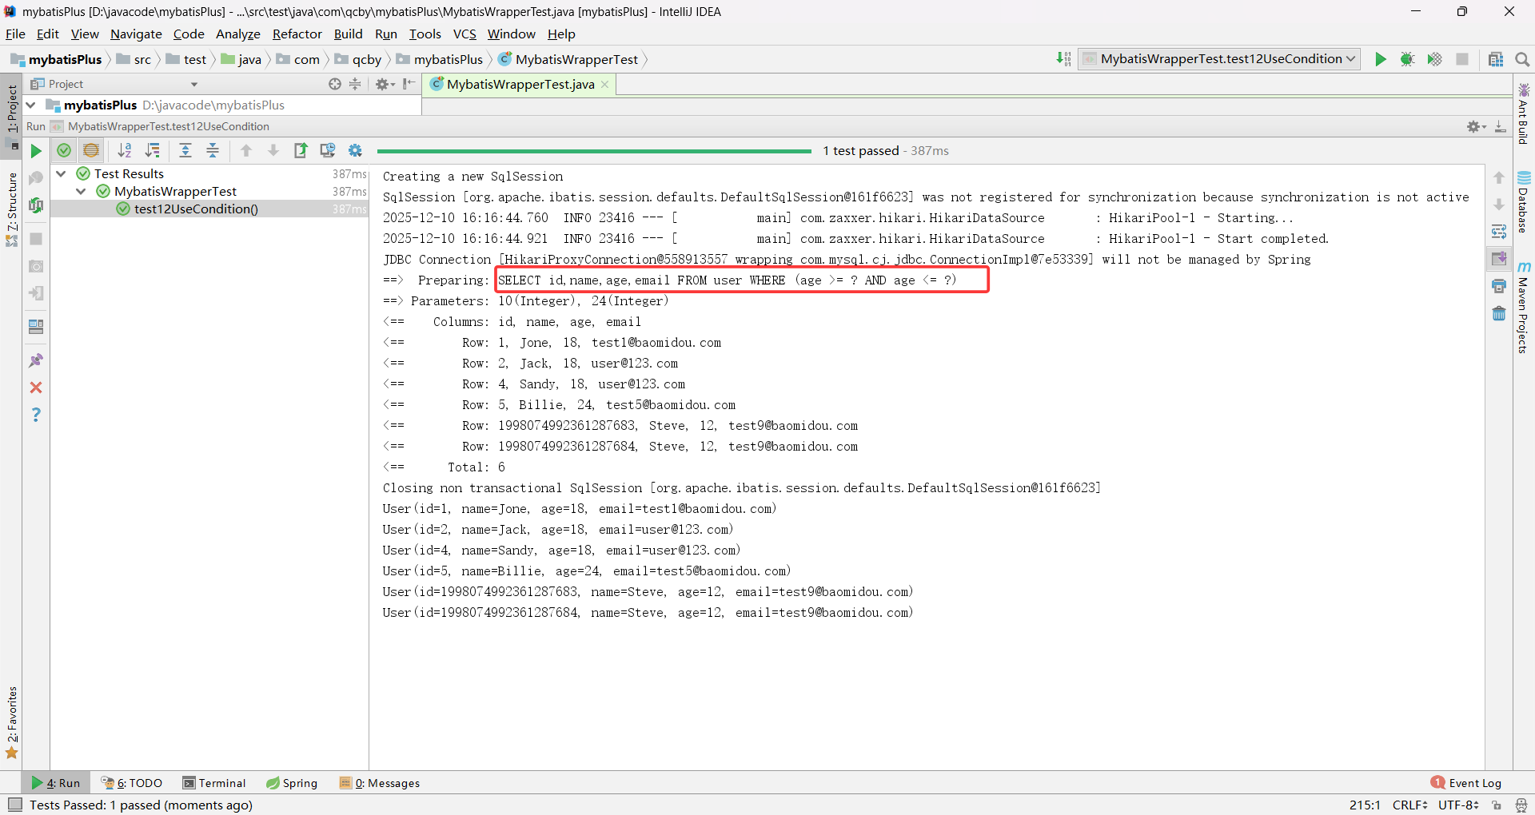Open test runner settings gear
The image size is (1535, 815).
point(356,150)
